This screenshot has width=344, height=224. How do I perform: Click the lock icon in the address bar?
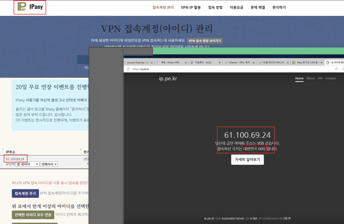[128, 69]
